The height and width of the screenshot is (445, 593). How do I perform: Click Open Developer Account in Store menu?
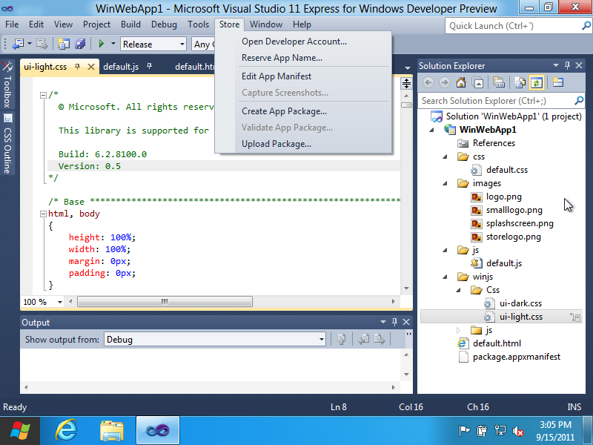point(294,42)
